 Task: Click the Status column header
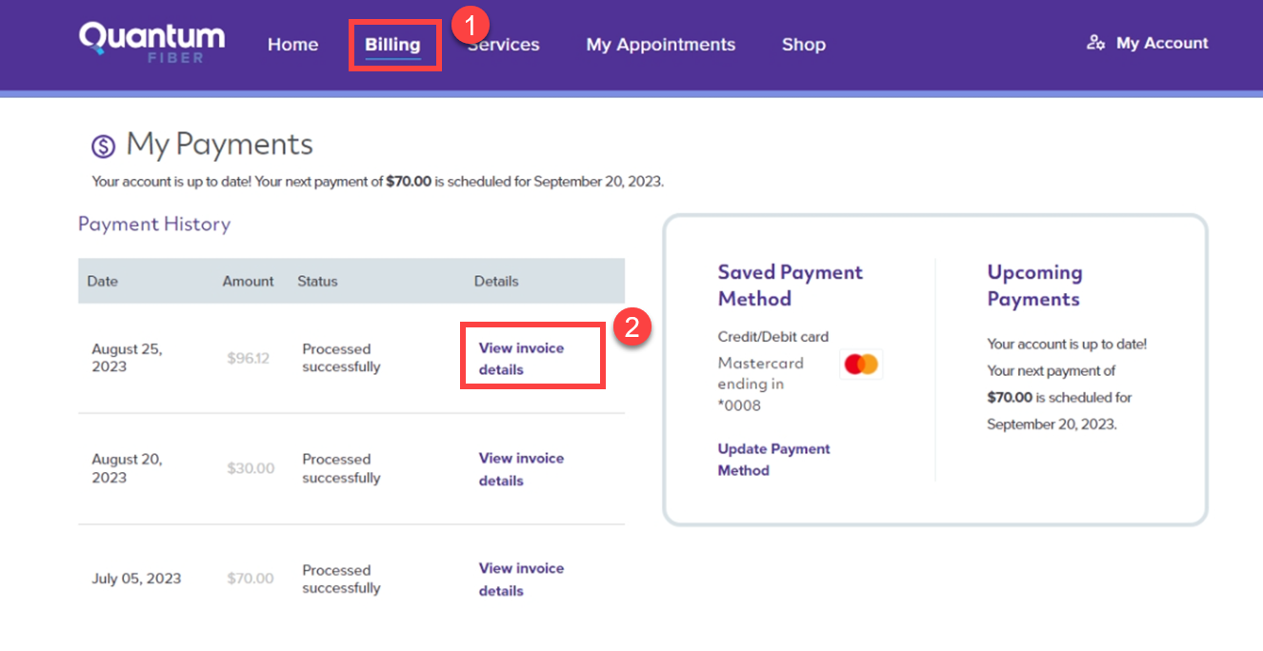pos(317,281)
